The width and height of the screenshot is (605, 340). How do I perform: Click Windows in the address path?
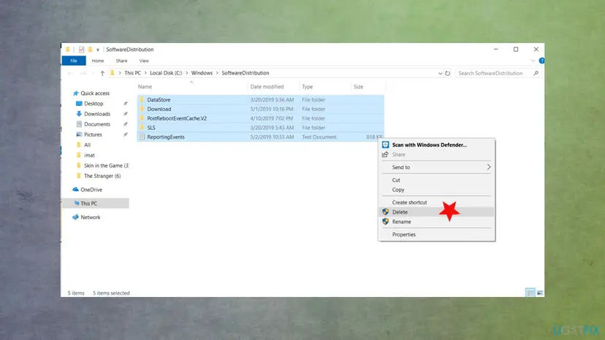tap(202, 73)
